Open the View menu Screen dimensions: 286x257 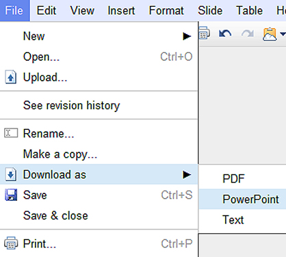(x=82, y=10)
